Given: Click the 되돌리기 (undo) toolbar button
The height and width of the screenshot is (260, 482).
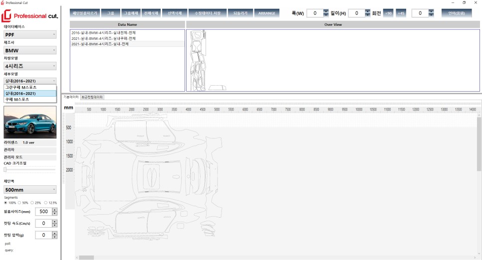Looking at the screenshot, I should (x=241, y=13).
